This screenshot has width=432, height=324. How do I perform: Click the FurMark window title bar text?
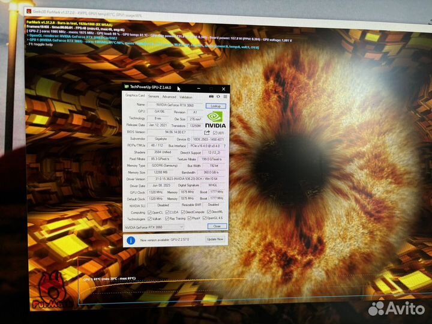[x=87, y=13]
